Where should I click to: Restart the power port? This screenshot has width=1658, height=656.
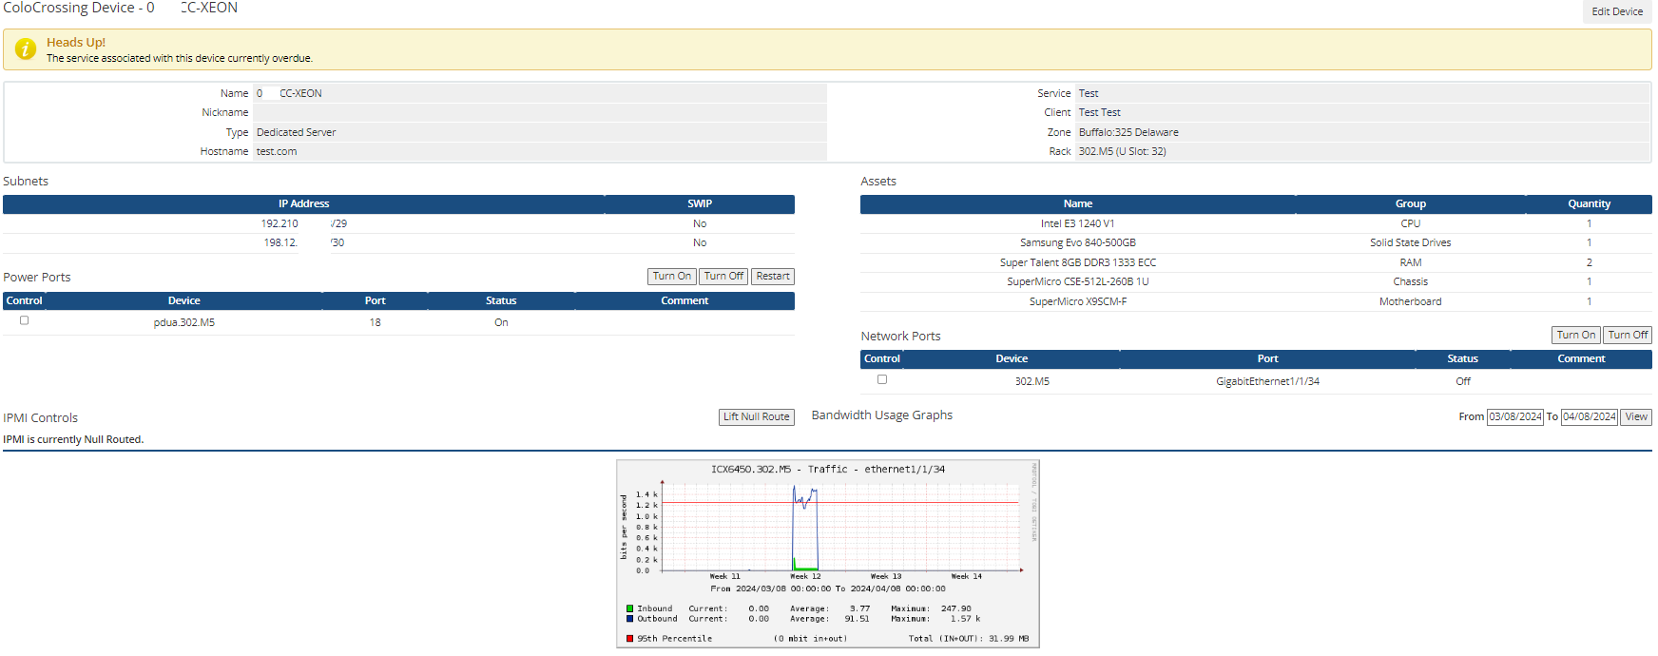coord(772,277)
